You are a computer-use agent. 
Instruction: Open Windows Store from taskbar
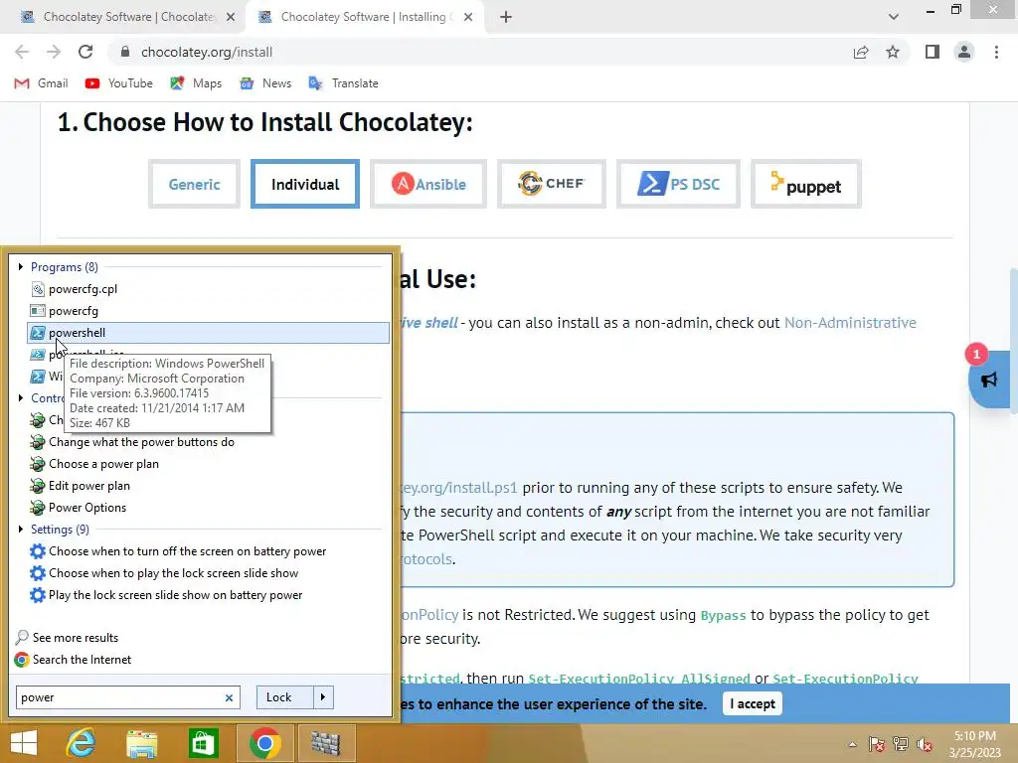tap(203, 743)
